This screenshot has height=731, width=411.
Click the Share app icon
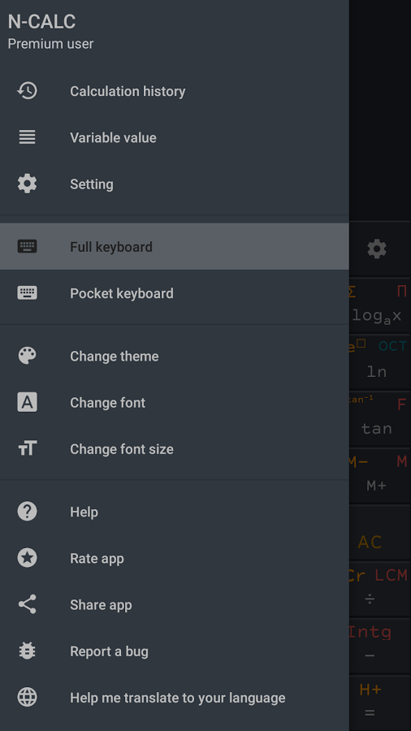[27, 604]
